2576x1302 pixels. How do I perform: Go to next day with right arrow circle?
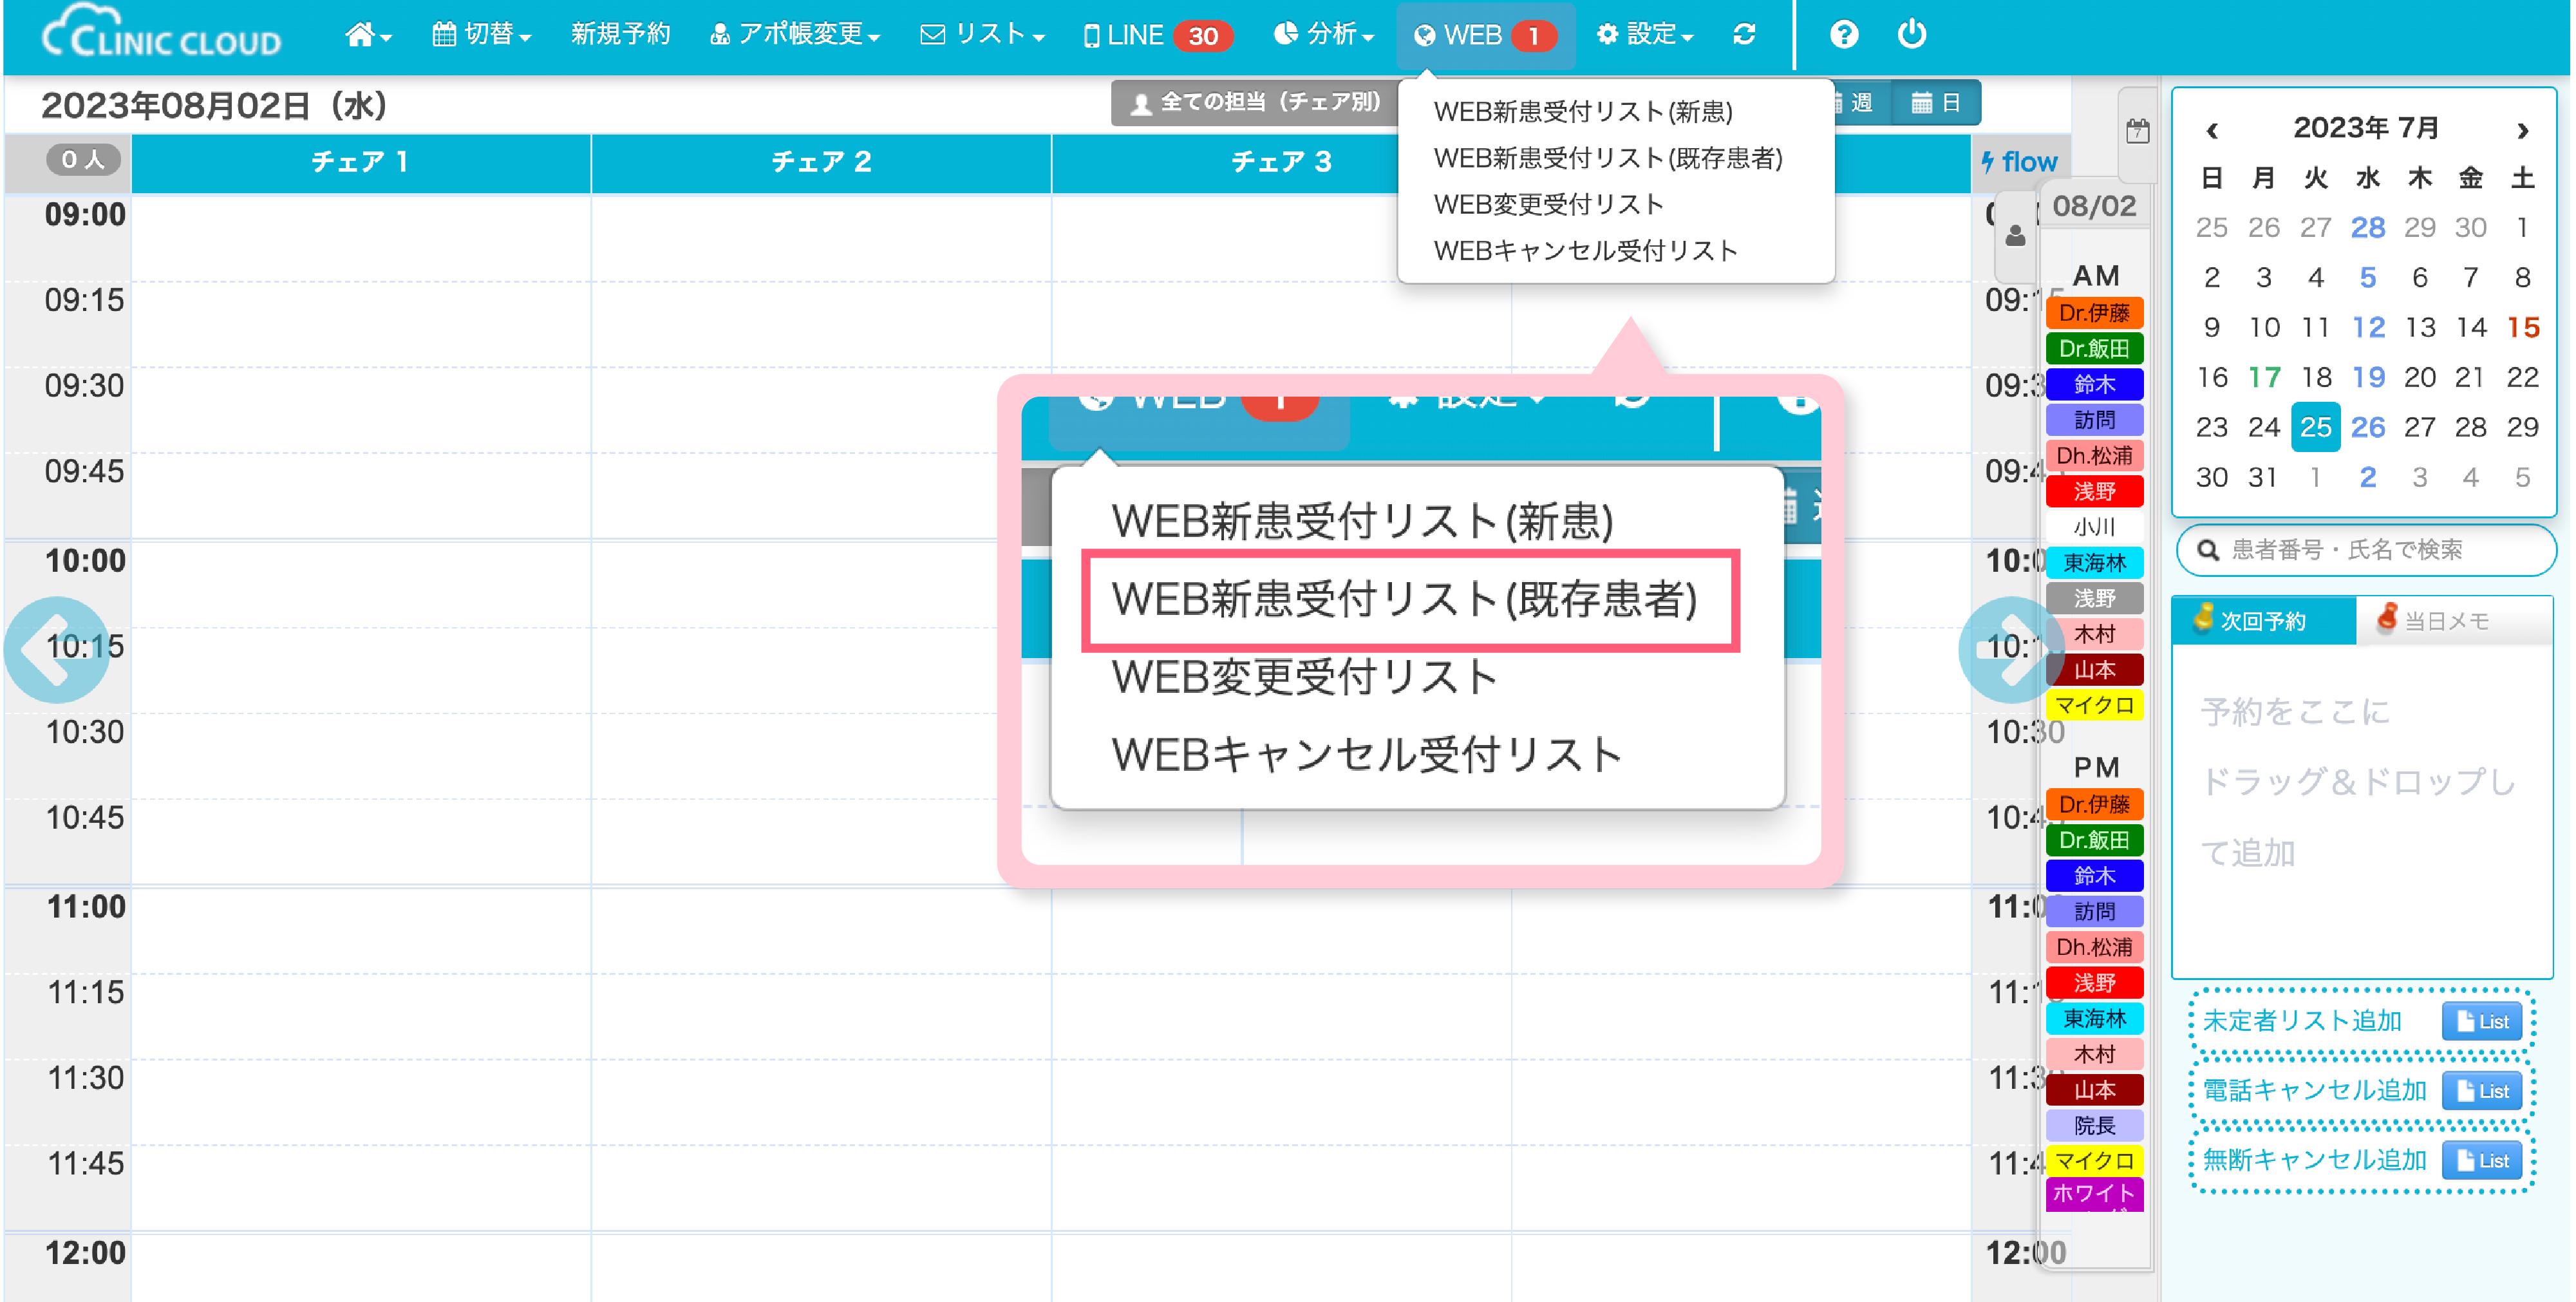pos(2011,649)
